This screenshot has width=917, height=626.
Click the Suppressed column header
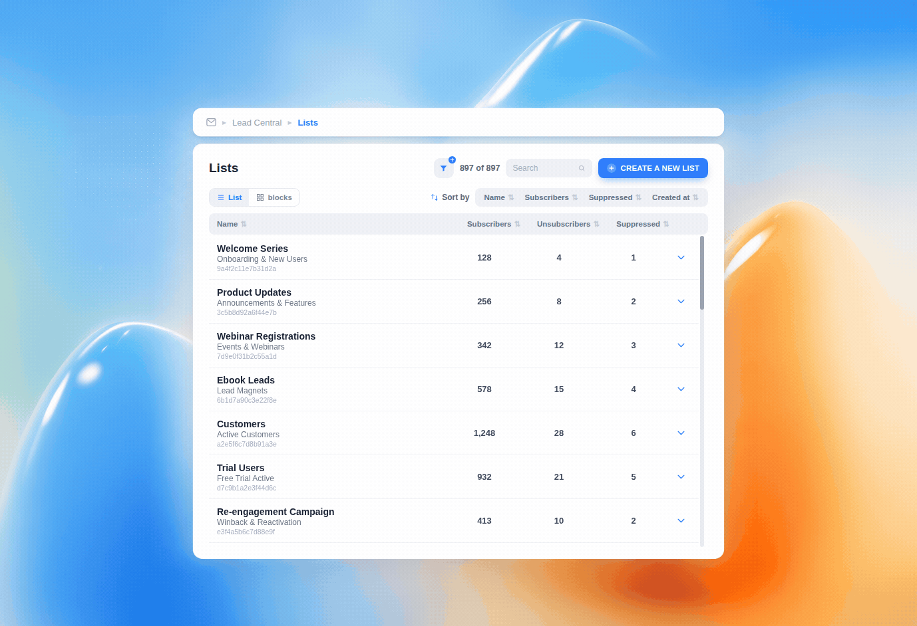tap(643, 224)
